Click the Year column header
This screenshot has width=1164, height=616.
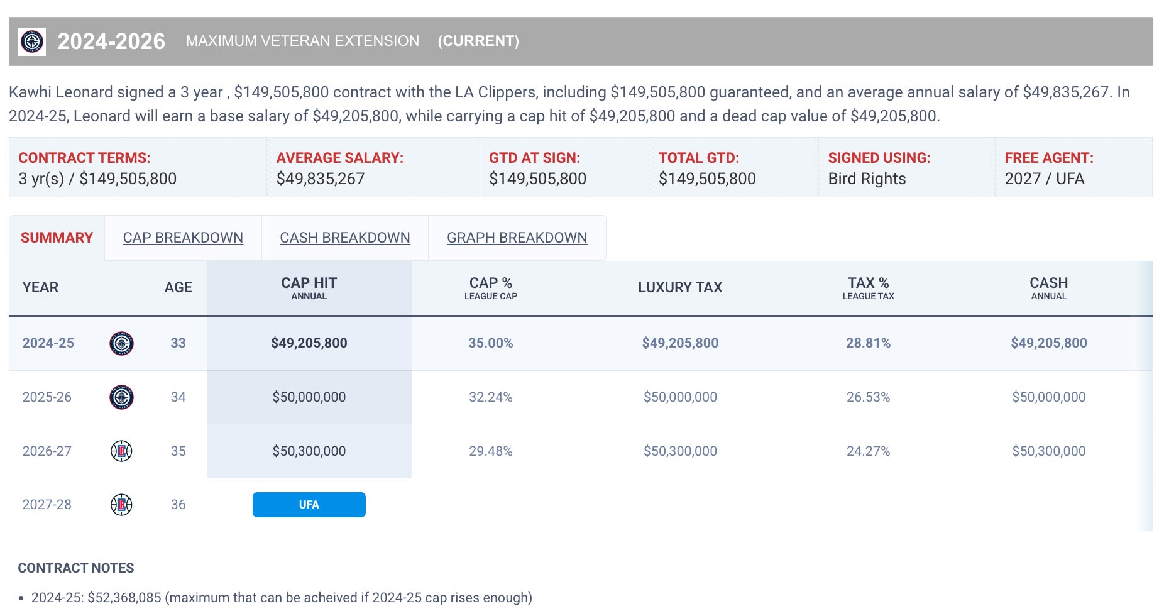[40, 288]
